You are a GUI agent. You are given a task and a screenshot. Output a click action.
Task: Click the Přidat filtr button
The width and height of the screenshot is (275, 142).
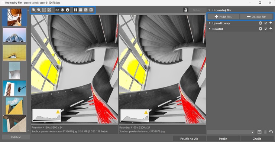[x=223, y=17]
